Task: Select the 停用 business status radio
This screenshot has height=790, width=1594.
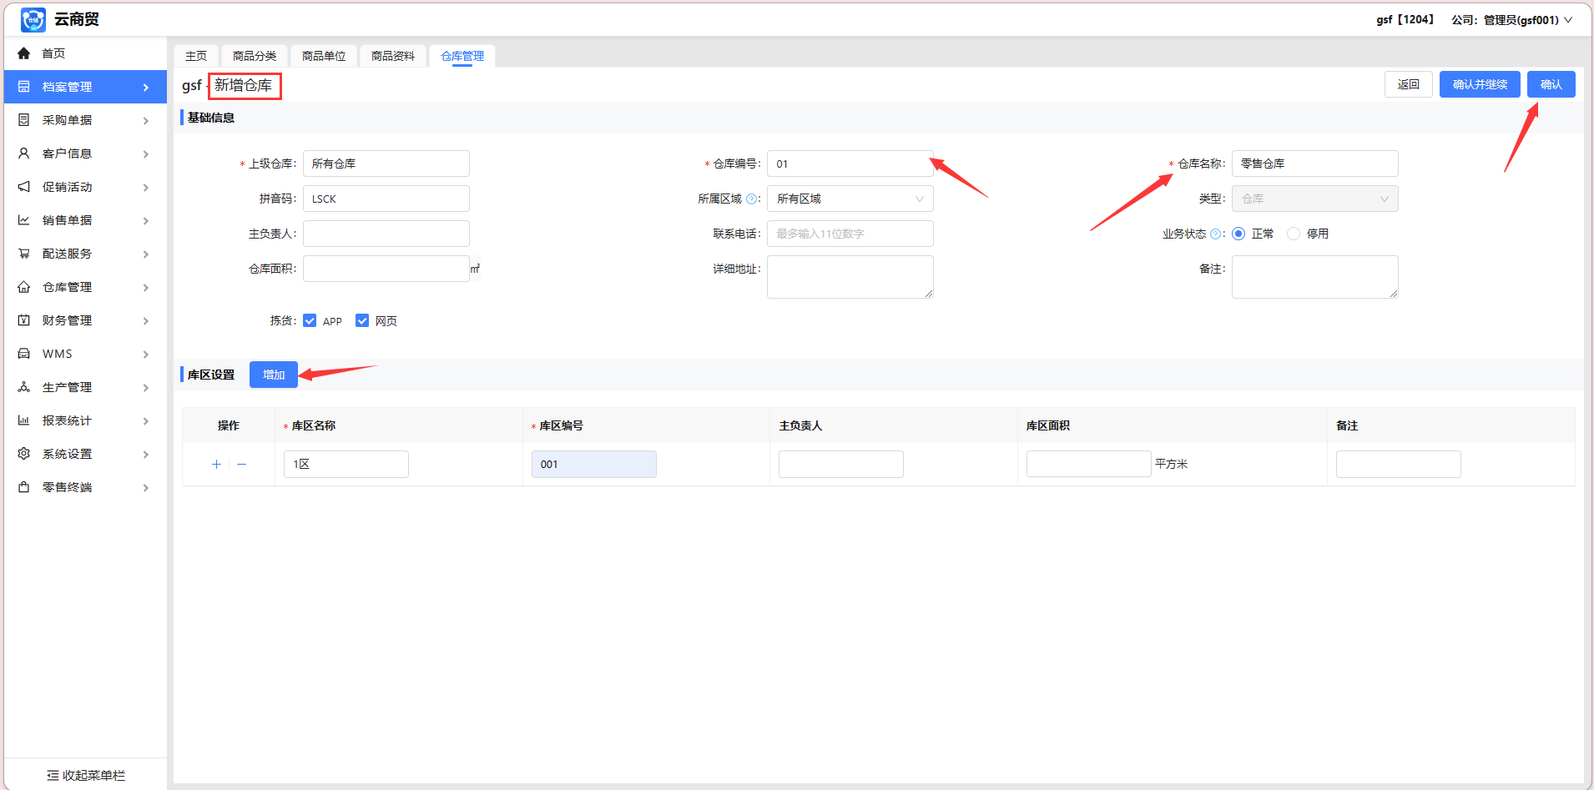Action: [x=1294, y=234]
